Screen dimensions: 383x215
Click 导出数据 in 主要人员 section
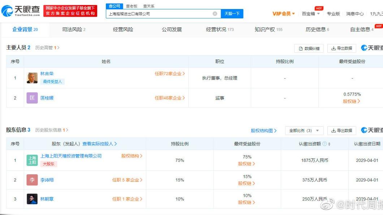[342, 48]
